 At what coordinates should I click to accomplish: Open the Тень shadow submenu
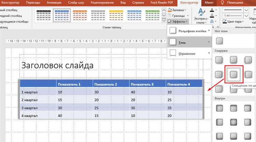189,42
